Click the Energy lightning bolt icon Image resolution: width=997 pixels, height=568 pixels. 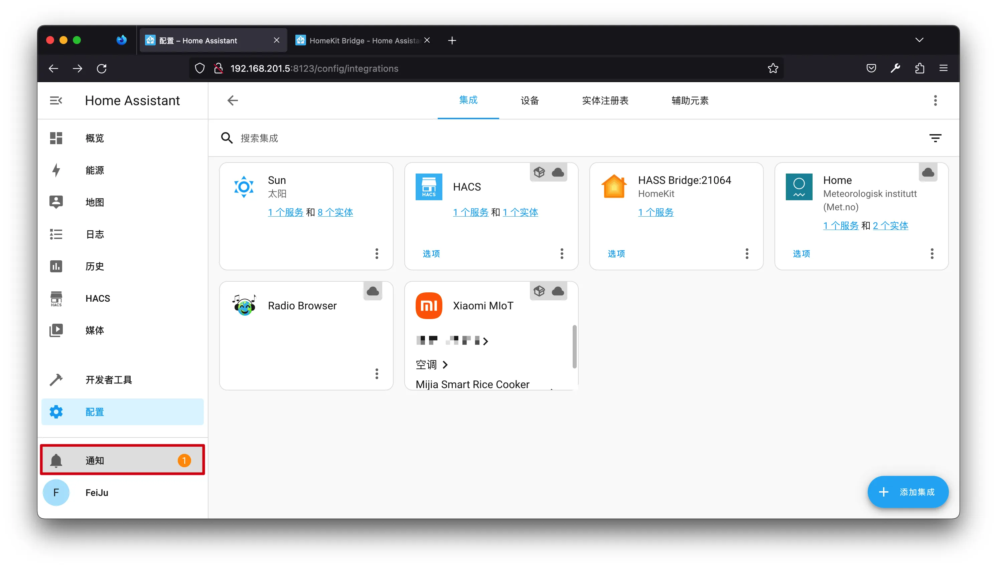[56, 170]
